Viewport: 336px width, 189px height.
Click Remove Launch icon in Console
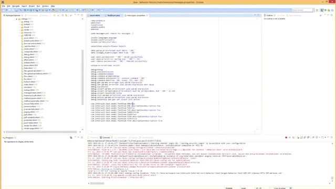[290, 138]
